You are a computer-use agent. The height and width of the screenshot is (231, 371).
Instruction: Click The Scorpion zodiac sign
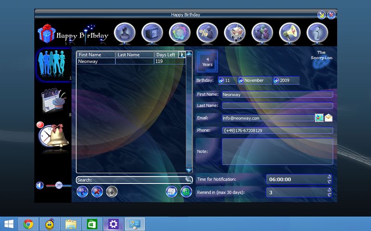click(321, 60)
